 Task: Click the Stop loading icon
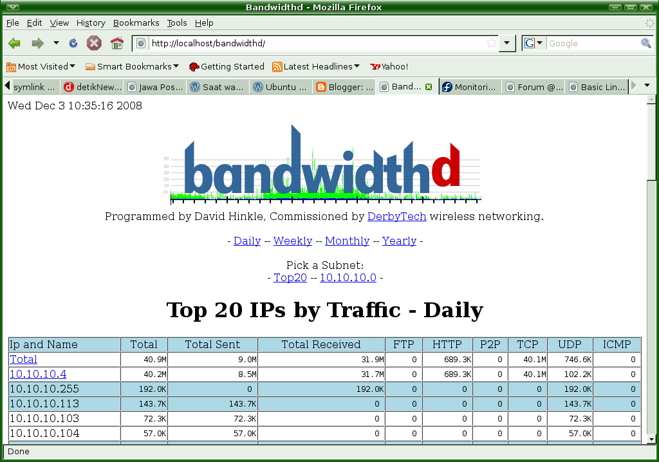[x=95, y=43]
